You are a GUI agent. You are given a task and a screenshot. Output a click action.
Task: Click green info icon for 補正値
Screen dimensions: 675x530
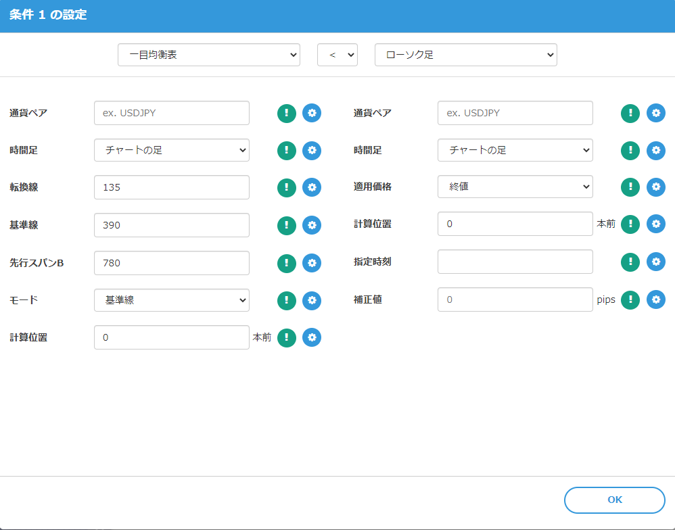tap(630, 300)
